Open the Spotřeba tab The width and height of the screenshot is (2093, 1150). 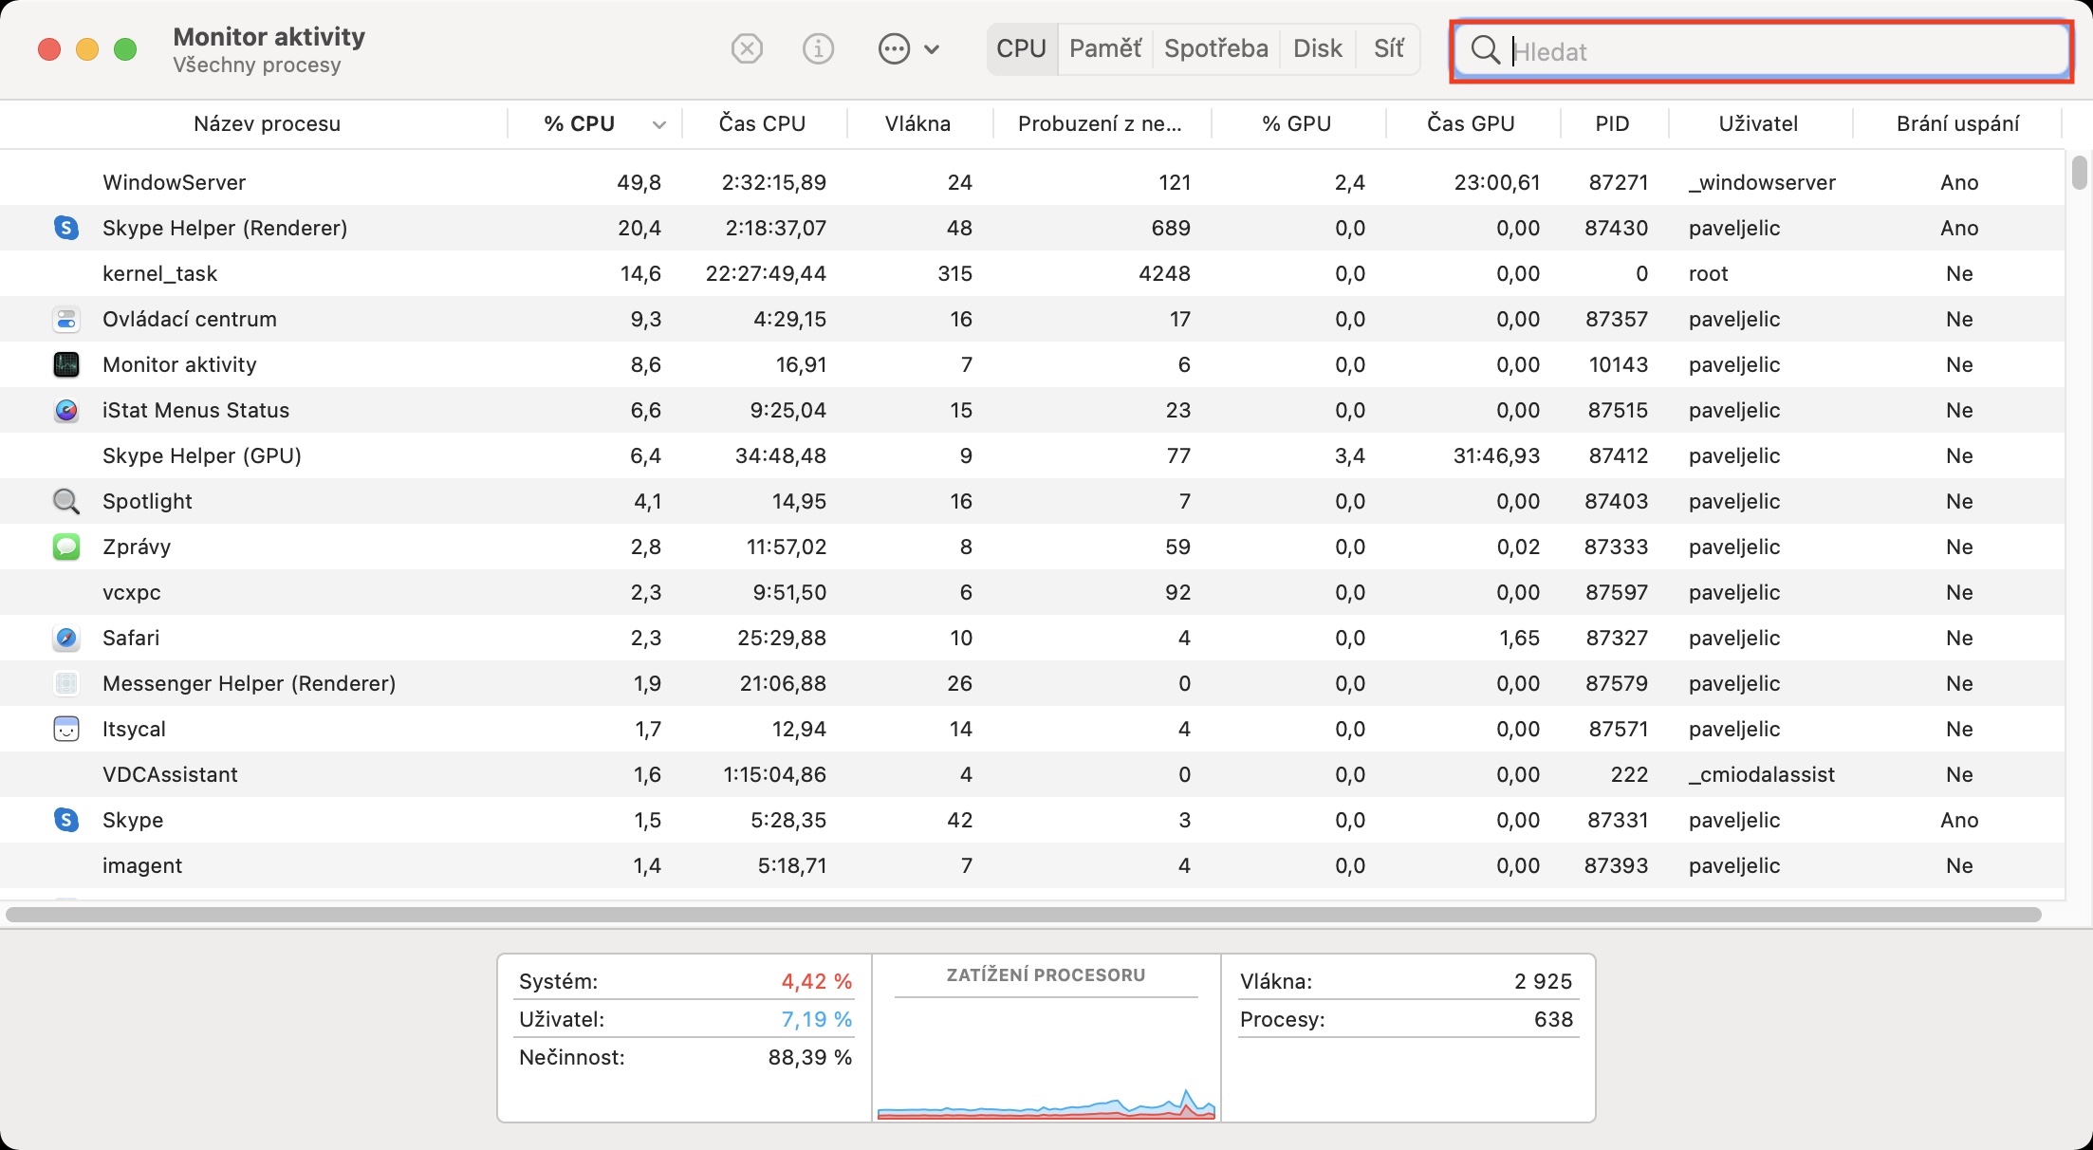(x=1215, y=48)
